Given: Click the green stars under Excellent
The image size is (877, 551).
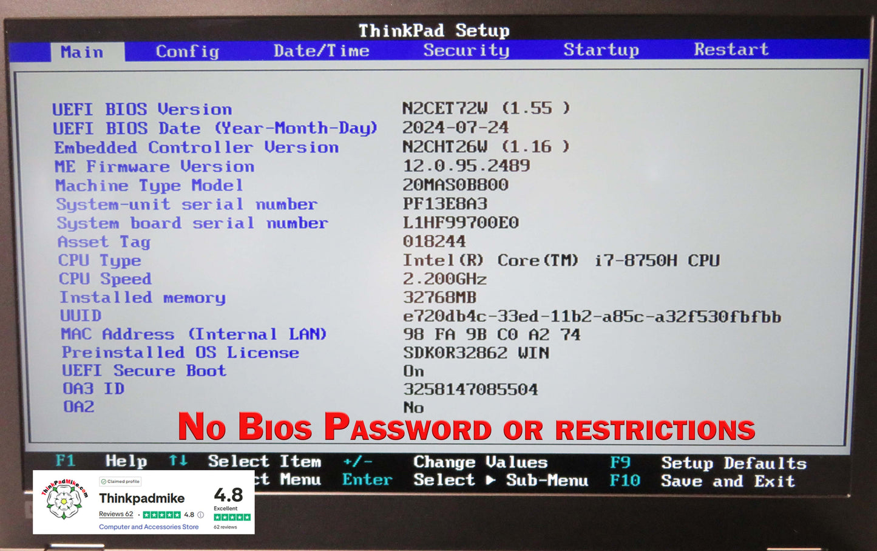Looking at the screenshot, I should click(232, 517).
